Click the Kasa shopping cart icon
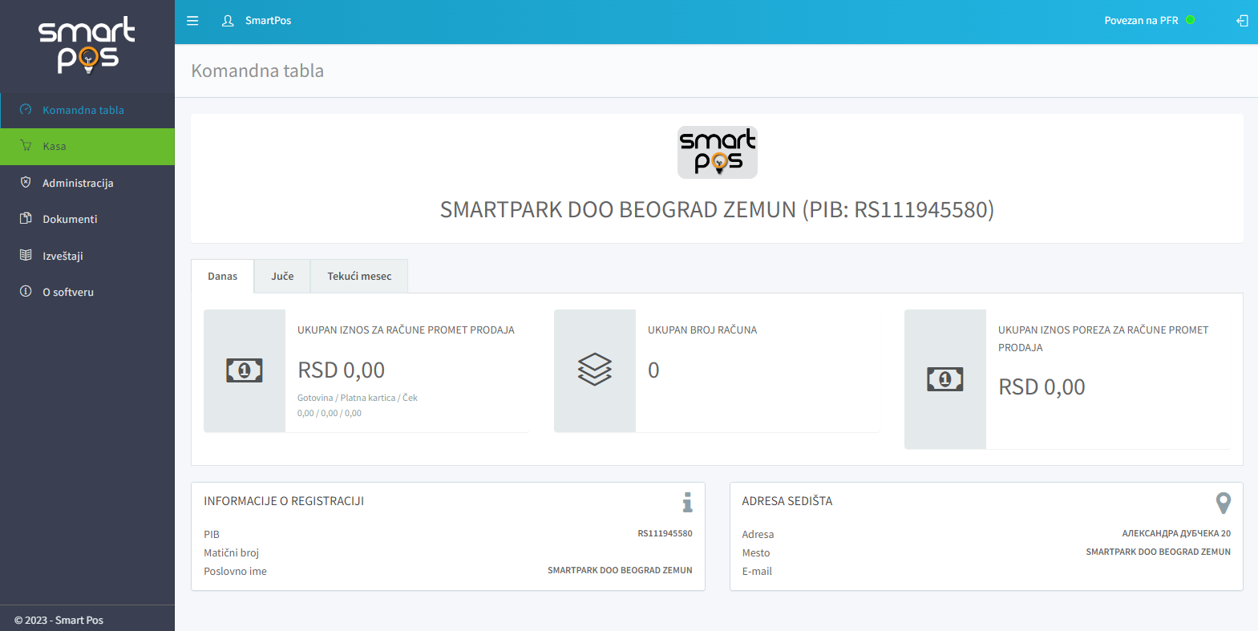 [26, 146]
